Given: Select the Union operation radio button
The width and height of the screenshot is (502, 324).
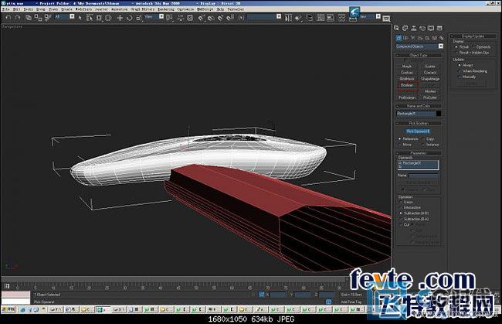Looking at the screenshot, I should coord(401,203).
